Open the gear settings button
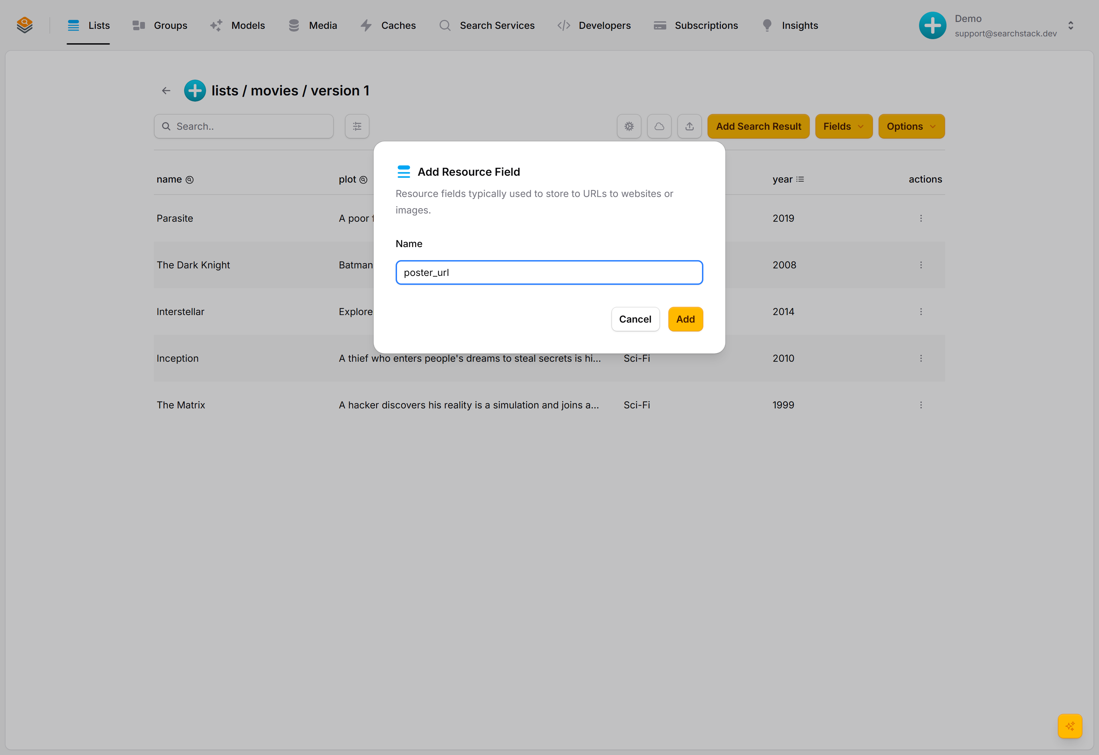Screen dimensions: 1099x755 [629, 126]
